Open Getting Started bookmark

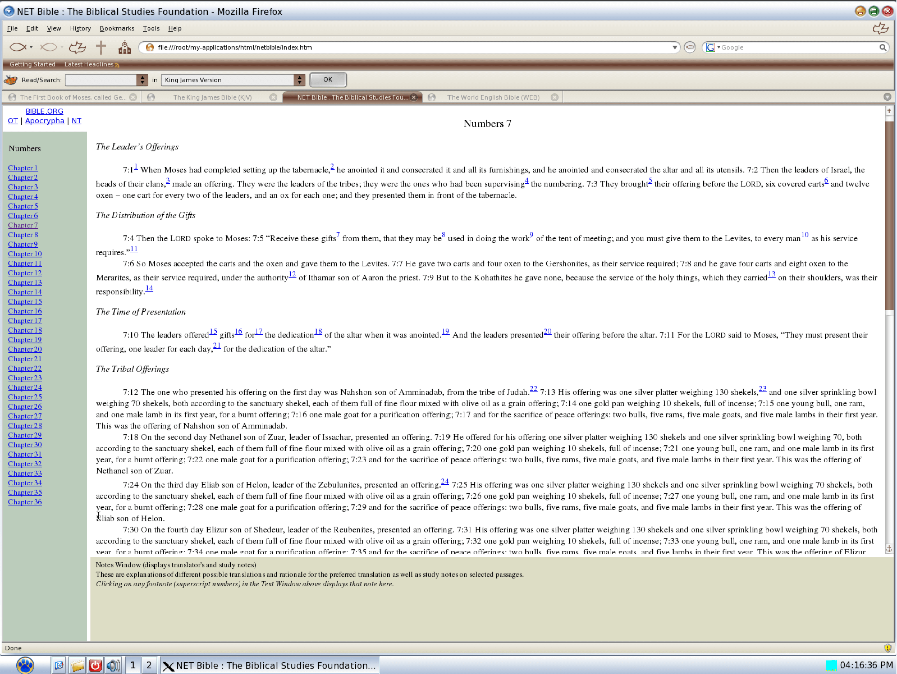click(32, 64)
